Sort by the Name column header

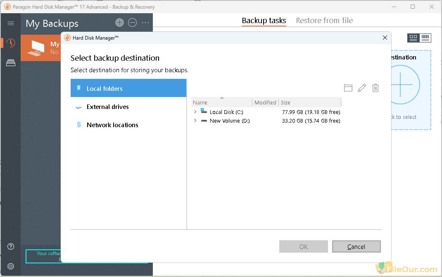click(x=221, y=102)
